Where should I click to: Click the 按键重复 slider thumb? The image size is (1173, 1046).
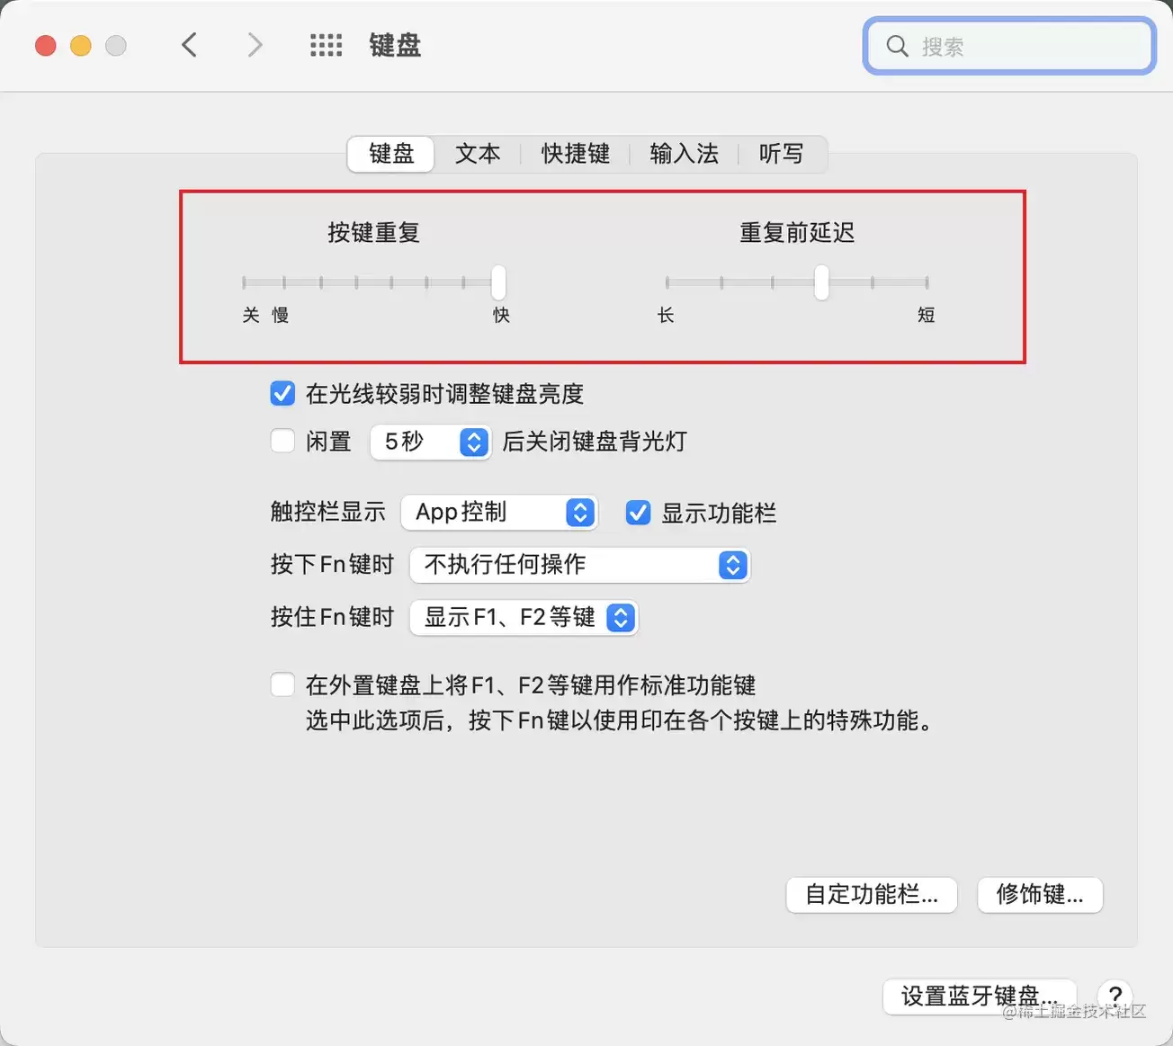coord(498,282)
